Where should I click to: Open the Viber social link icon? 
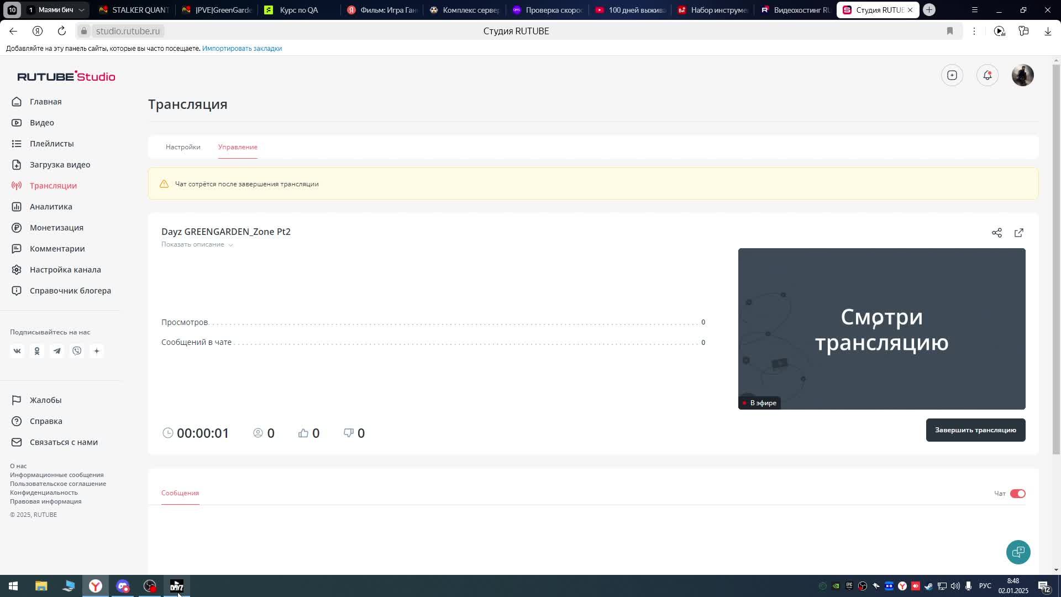point(77,351)
